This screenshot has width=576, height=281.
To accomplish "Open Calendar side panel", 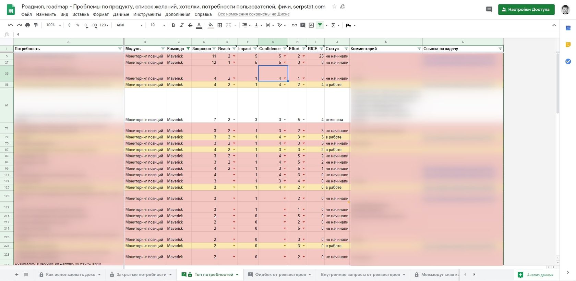I will click(568, 28).
